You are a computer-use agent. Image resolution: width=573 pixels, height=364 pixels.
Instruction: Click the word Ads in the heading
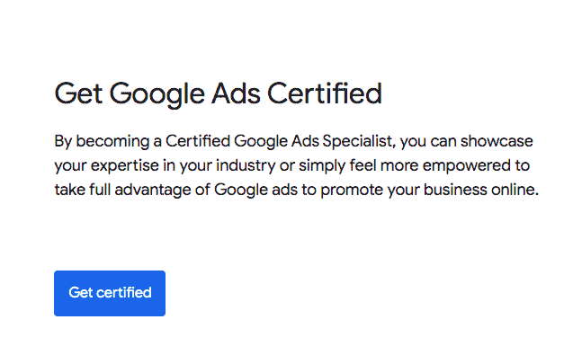240,93
